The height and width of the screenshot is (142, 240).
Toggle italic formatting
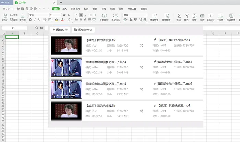[x=35, y=20]
